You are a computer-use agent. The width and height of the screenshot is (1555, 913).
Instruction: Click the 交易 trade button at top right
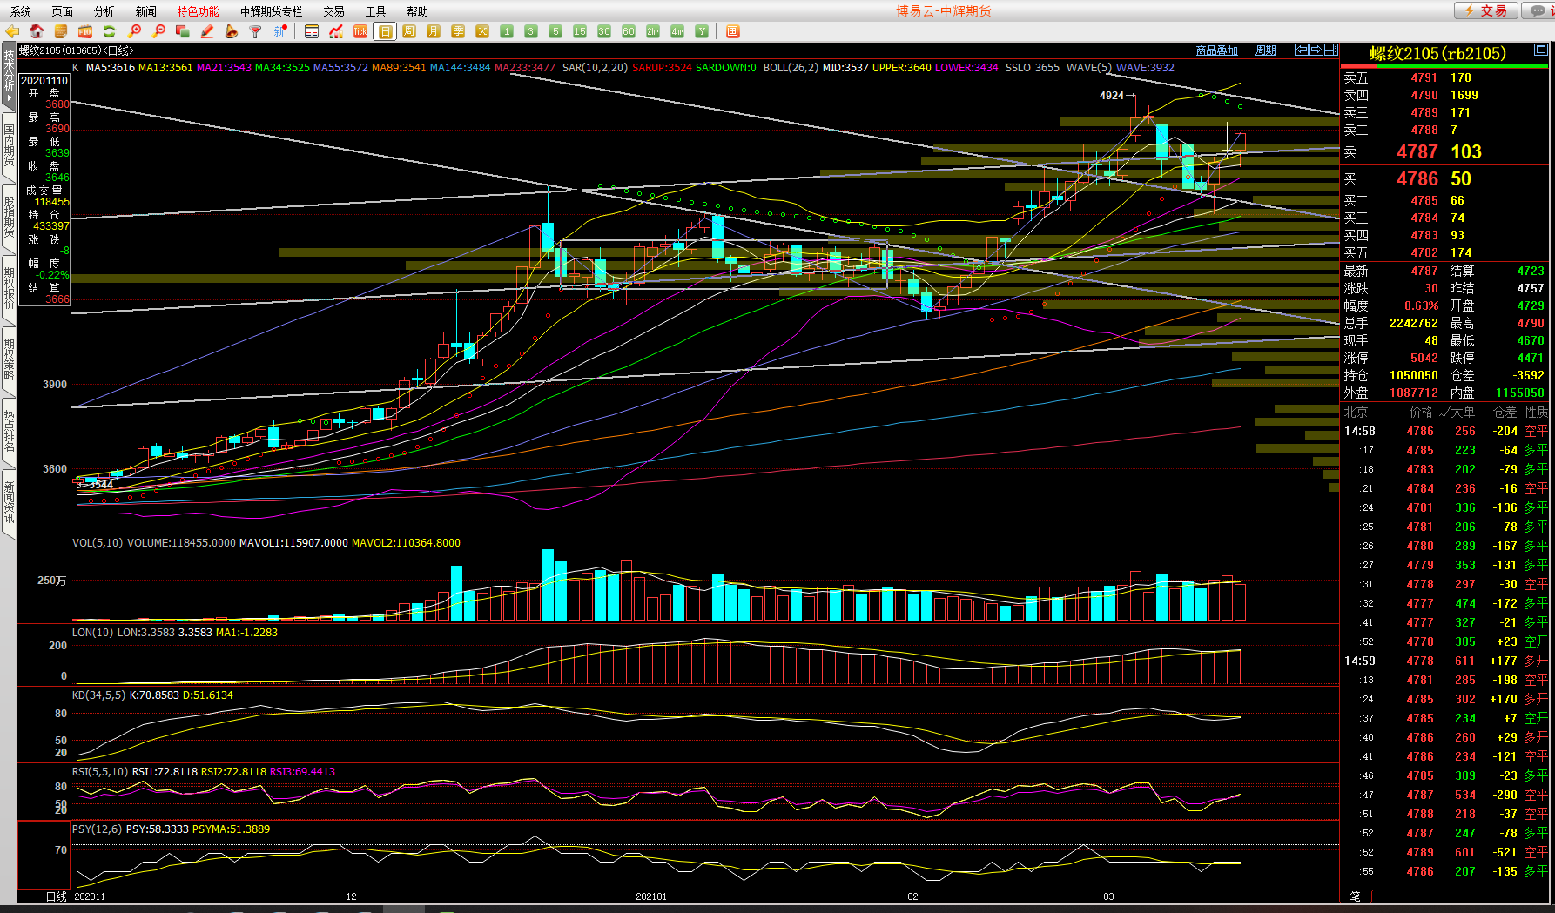(x=1487, y=10)
